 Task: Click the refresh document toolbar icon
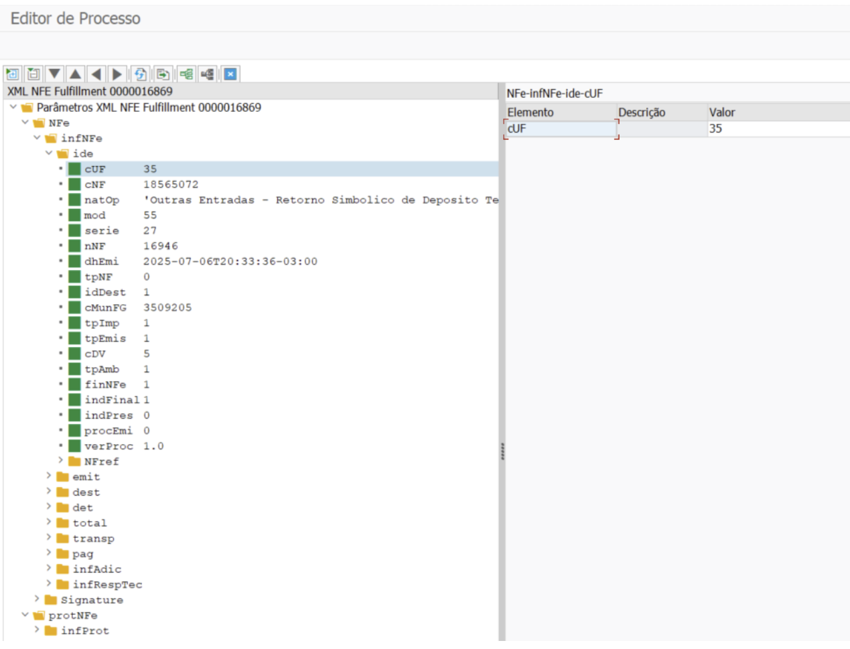140,74
